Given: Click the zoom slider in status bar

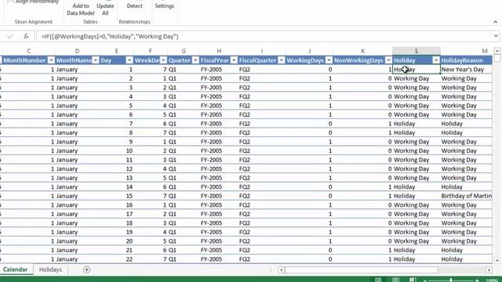Looking at the screenshot, I should click(451, 280).
